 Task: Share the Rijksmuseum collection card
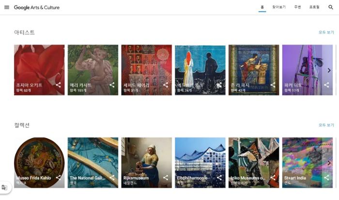pos(166,178)
